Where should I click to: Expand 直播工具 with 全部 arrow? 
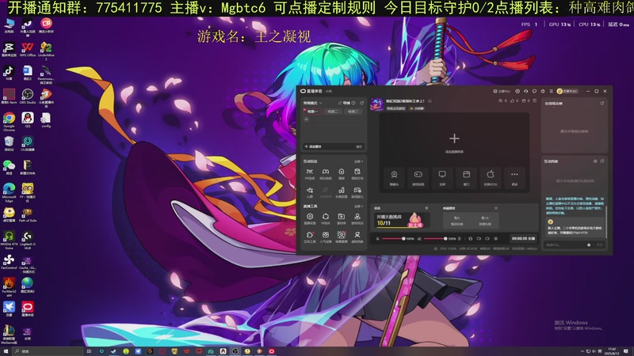click(358, 206)
